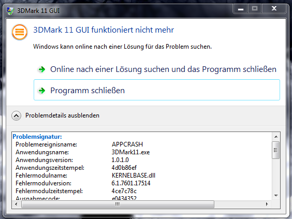Image resolution: width=292 pixels, height=219 pixels.
Task: Click the 1.0.1.0 version value
Action: tap(120, 160)
